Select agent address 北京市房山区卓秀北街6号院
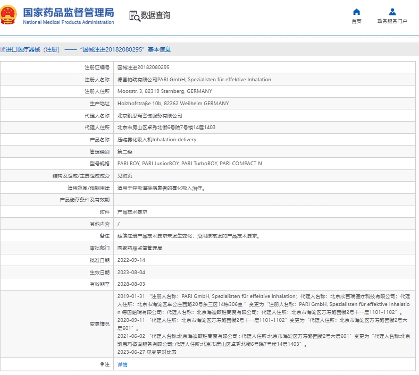 point(166,127)
